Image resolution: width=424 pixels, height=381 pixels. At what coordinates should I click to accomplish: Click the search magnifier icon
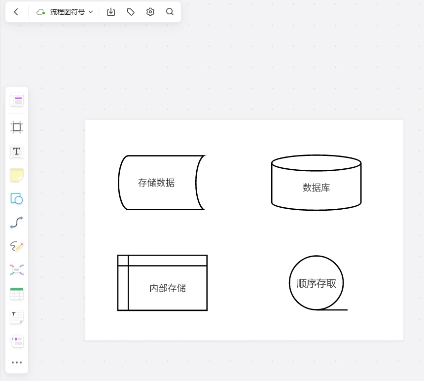tap(170, 12)
